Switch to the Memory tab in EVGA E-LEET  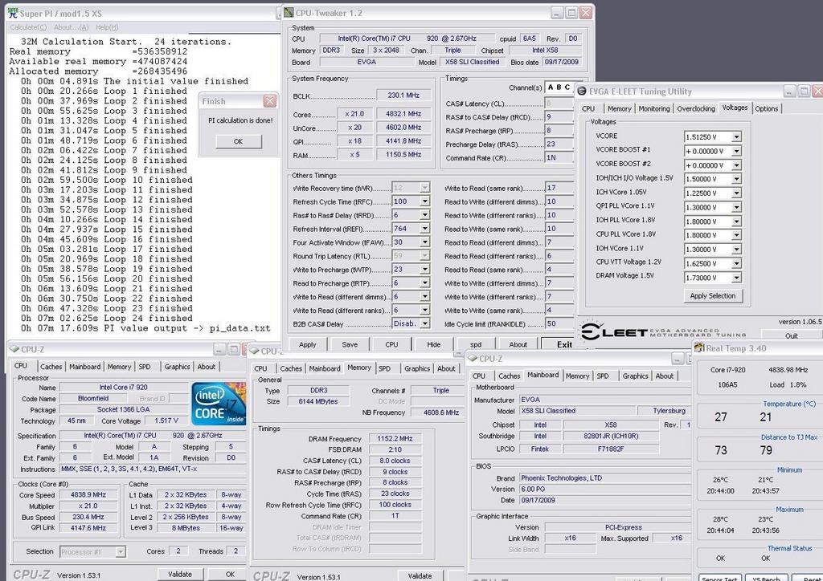[620, 108]
